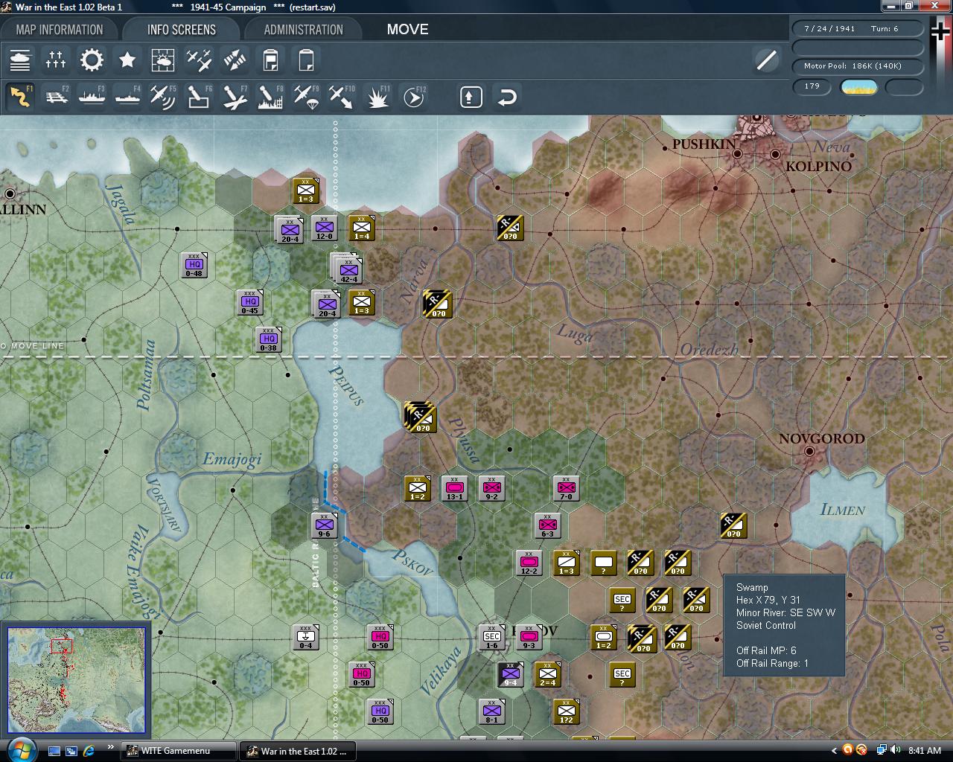Select the HQ 0-48 counter
This screenshot has height=762, width=953.
(194, 265)
